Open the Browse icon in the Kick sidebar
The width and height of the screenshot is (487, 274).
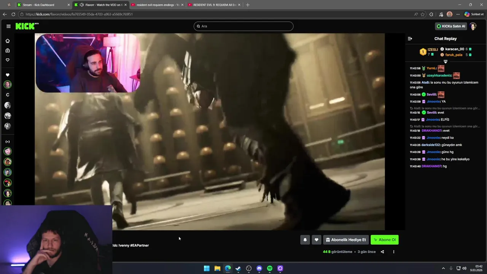tap(8, 50)
